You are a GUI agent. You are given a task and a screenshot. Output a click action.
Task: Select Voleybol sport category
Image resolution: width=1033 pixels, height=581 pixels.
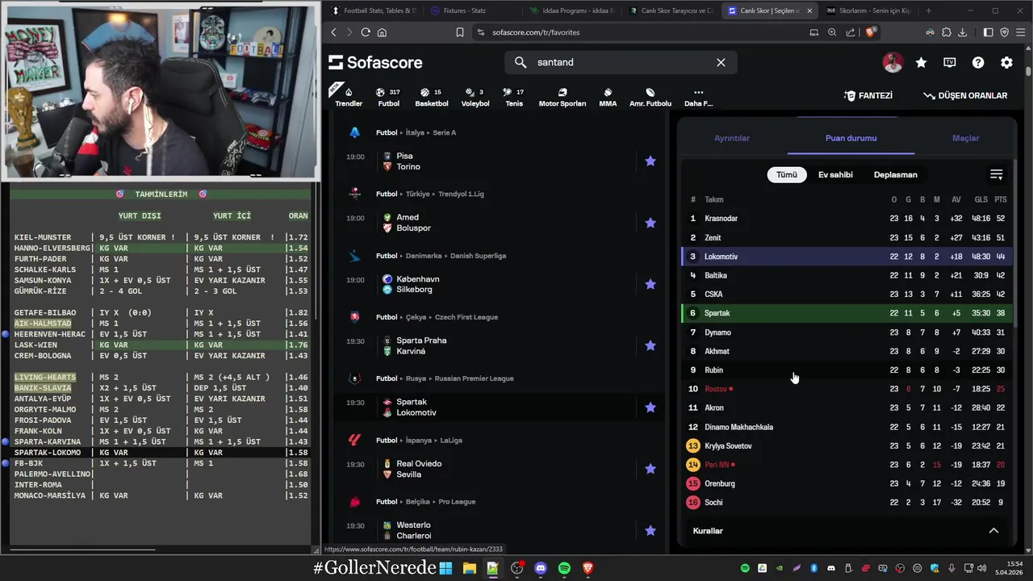[475, 97]
